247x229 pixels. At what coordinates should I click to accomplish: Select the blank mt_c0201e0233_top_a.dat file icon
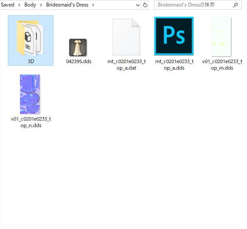pos(126,37)
